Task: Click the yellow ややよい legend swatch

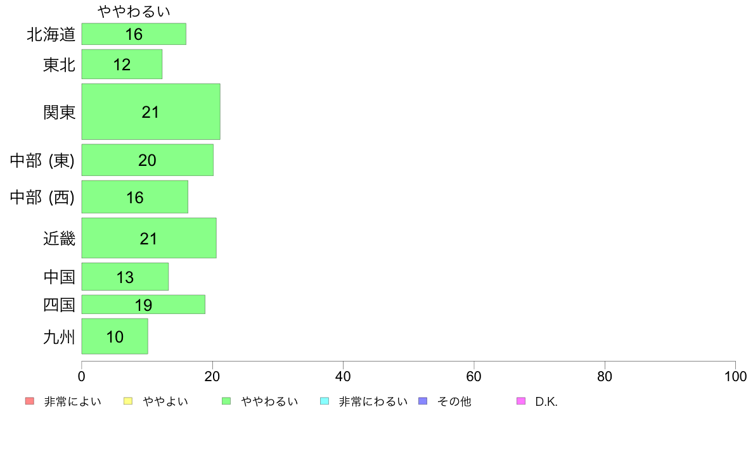Action: click(x=128, y=401)
